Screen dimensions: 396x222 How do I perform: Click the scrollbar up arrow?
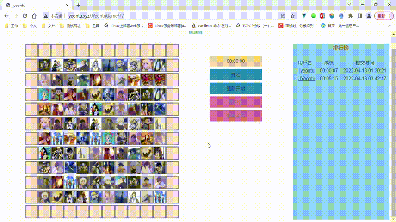[x=394, y=34]
